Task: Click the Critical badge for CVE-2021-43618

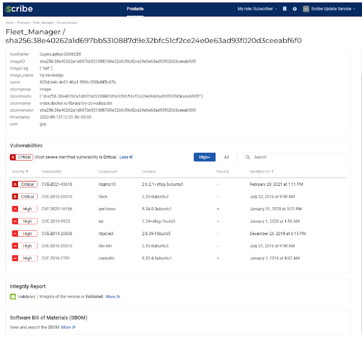Action: pos(24,184)
